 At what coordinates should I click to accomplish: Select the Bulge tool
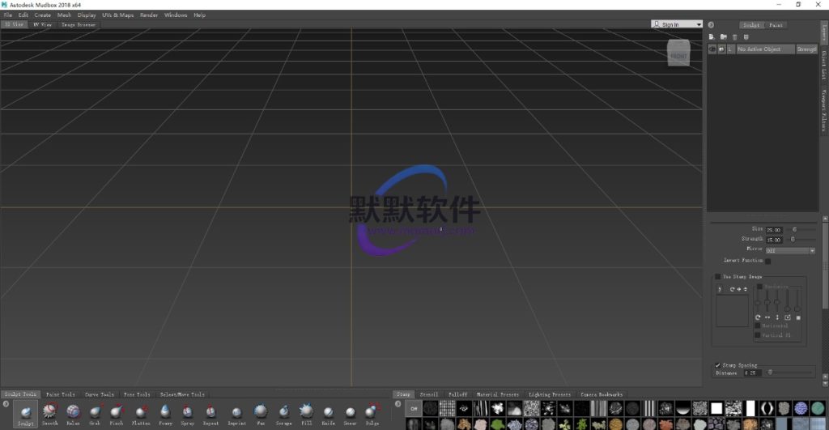coord(372,412)
